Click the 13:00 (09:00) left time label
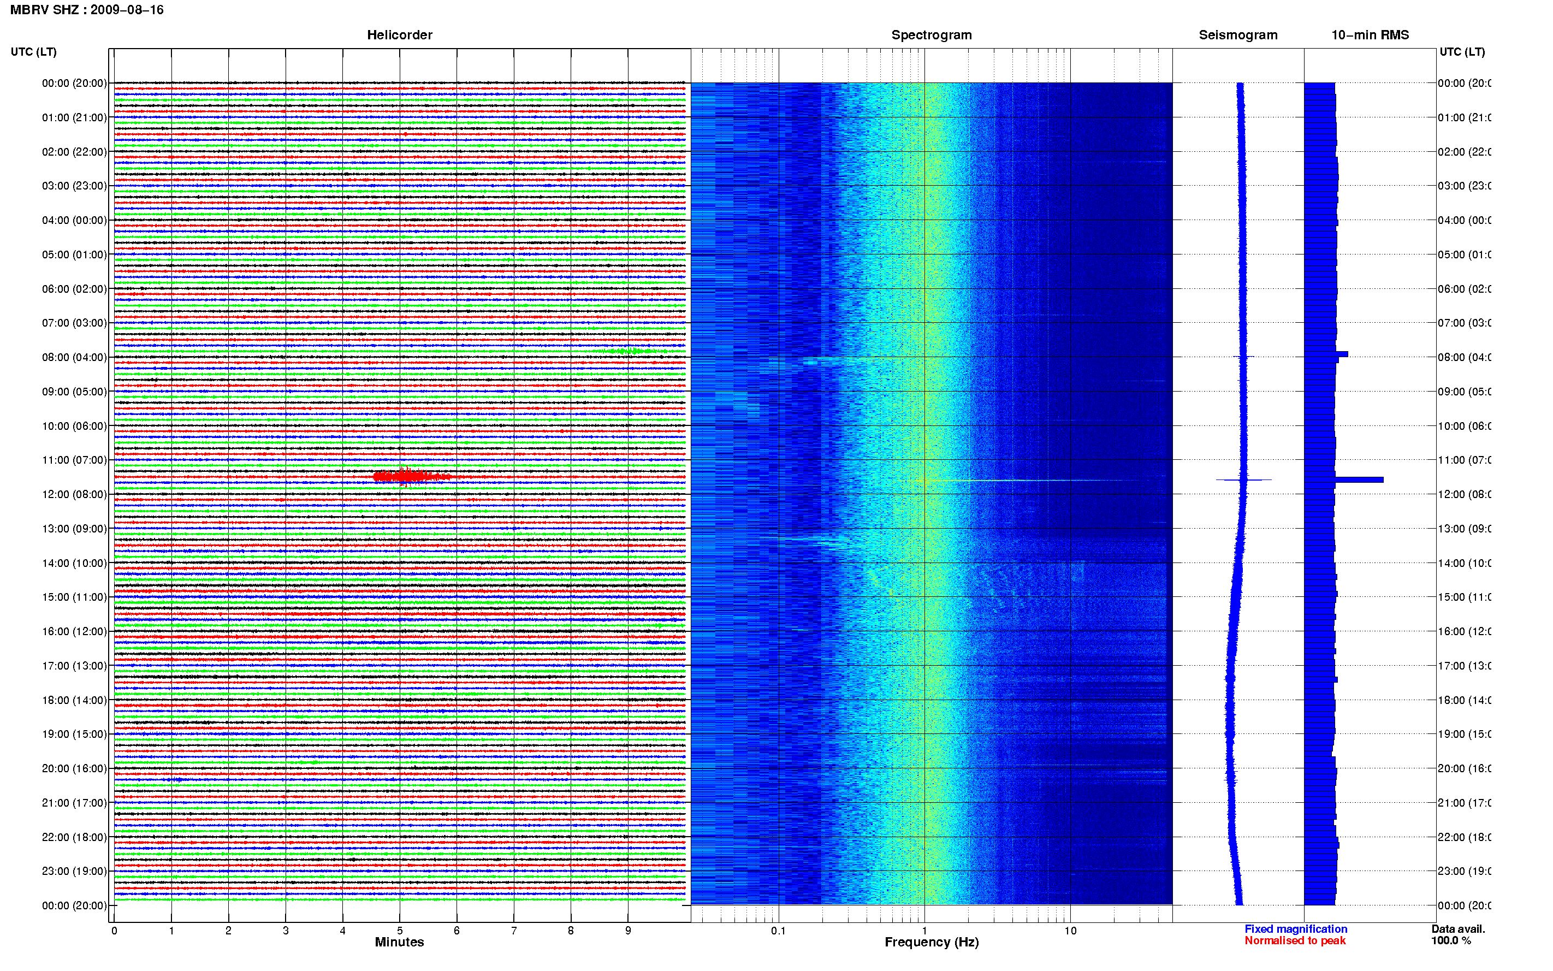The height and width of the screenshot is (971, 1553). pos(74,529)
